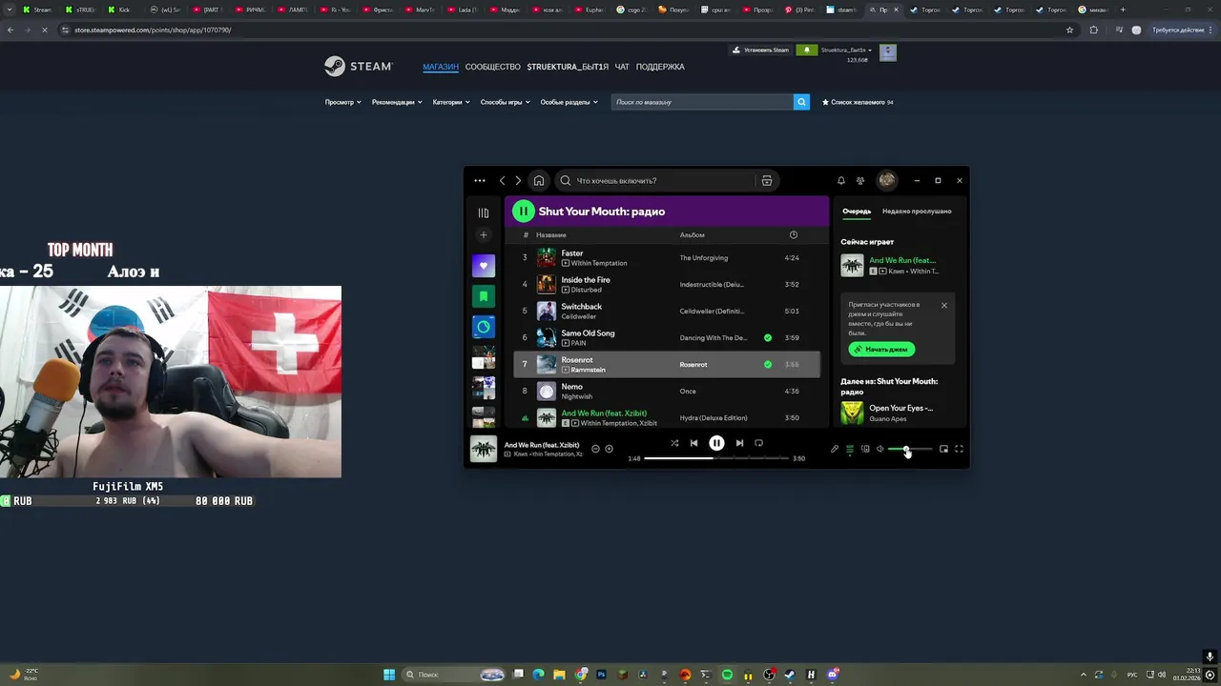Dismiss the jam invitation card
This screenshot has width=1221, height=686.
944,305
